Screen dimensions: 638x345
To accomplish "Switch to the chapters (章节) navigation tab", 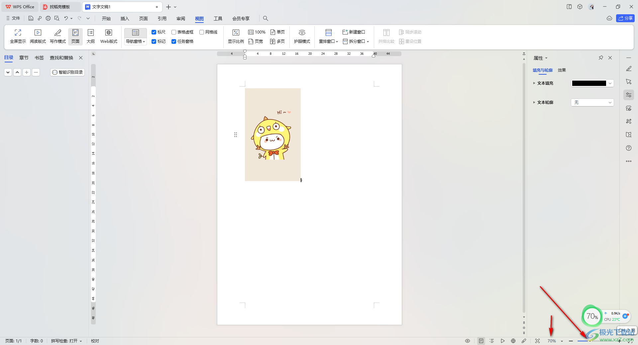I will [24, 58].
